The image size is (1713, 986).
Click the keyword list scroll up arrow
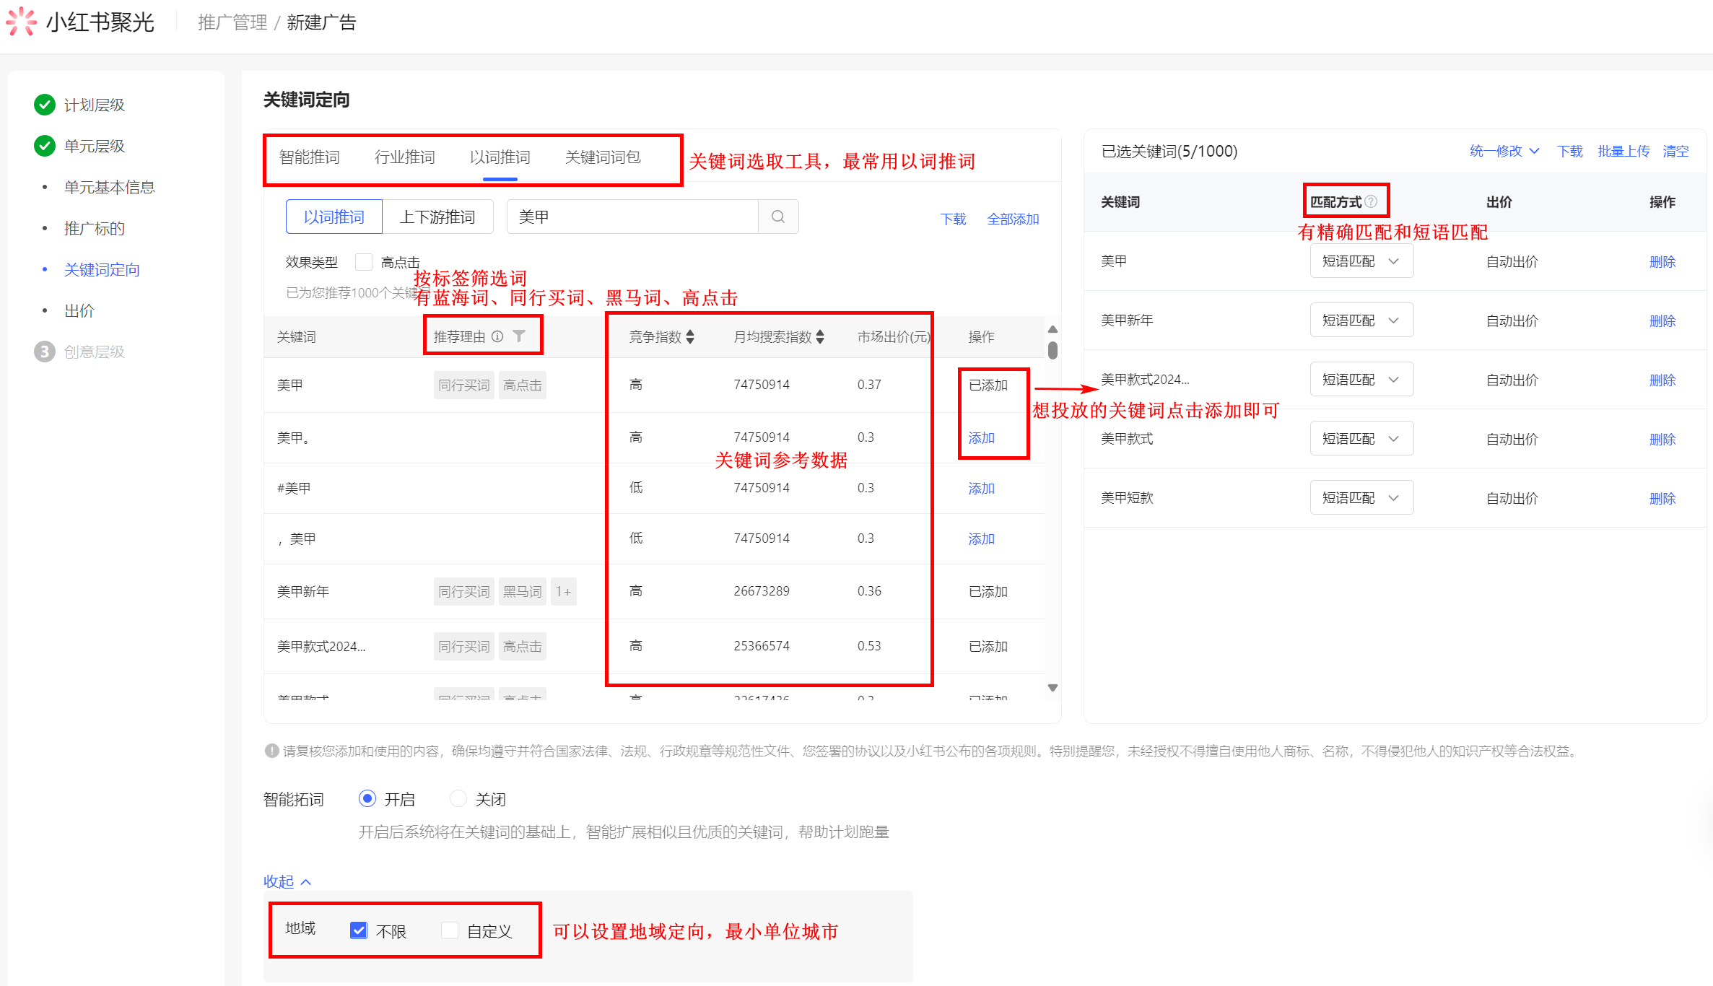coord(1052,329)
